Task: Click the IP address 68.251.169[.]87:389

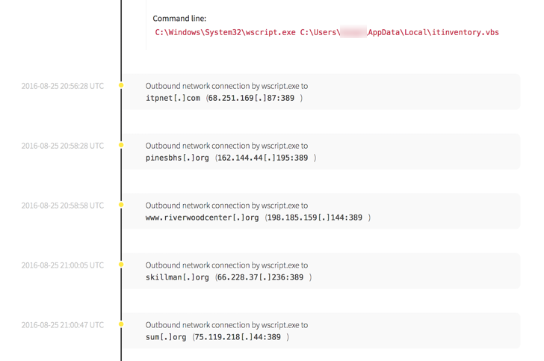Action: click(253, 98)
